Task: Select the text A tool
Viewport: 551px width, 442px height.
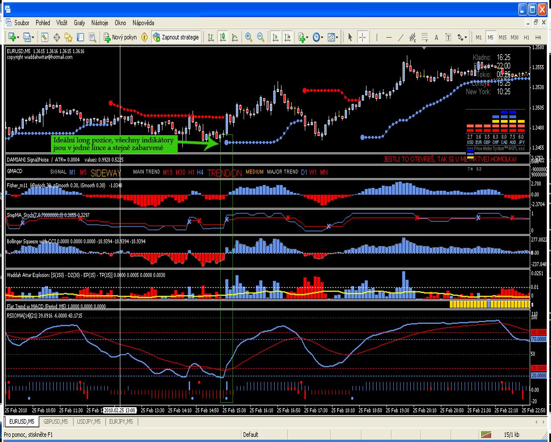Action: point(436,37)
